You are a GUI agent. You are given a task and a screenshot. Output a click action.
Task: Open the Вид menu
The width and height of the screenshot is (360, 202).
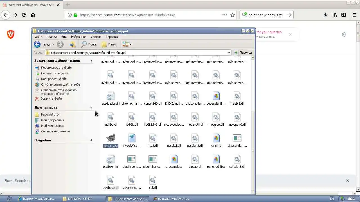click(64, 37)
